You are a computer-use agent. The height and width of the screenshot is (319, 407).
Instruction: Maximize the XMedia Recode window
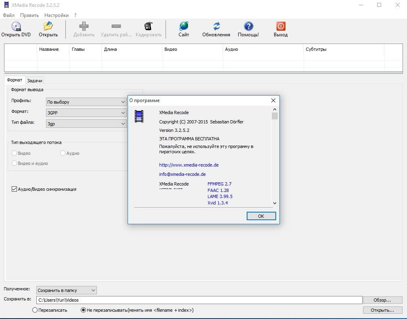[x=379, y=5]
